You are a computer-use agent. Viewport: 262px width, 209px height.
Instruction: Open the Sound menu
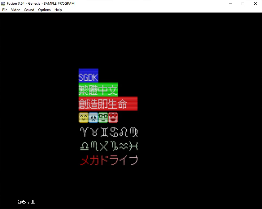pyautogui.click(x=29, y=10)
